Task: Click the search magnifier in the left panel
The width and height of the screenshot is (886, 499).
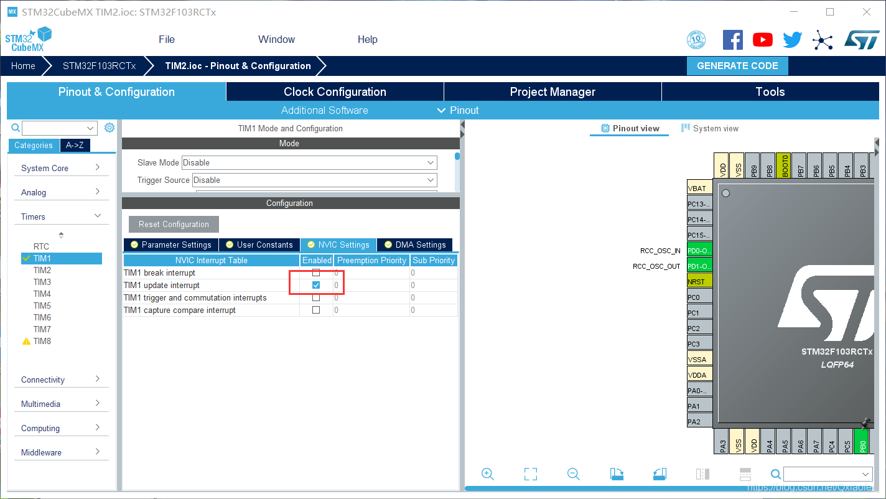Action: point(16,128)
